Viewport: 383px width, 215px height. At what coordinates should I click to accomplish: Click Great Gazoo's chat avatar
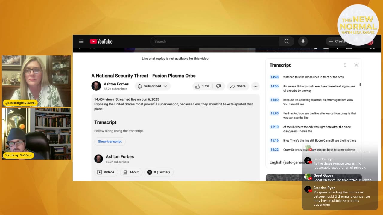tap(308, 177)
